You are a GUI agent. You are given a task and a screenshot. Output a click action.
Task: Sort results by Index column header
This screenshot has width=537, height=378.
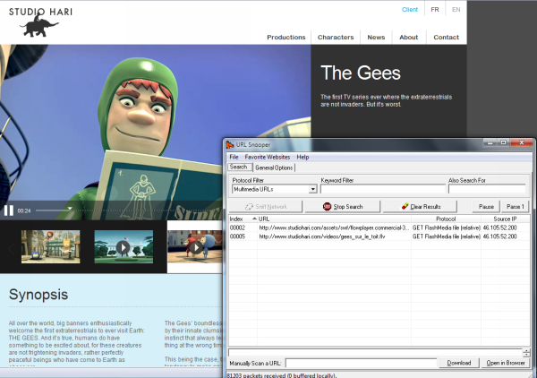click(x=243, y=219)
